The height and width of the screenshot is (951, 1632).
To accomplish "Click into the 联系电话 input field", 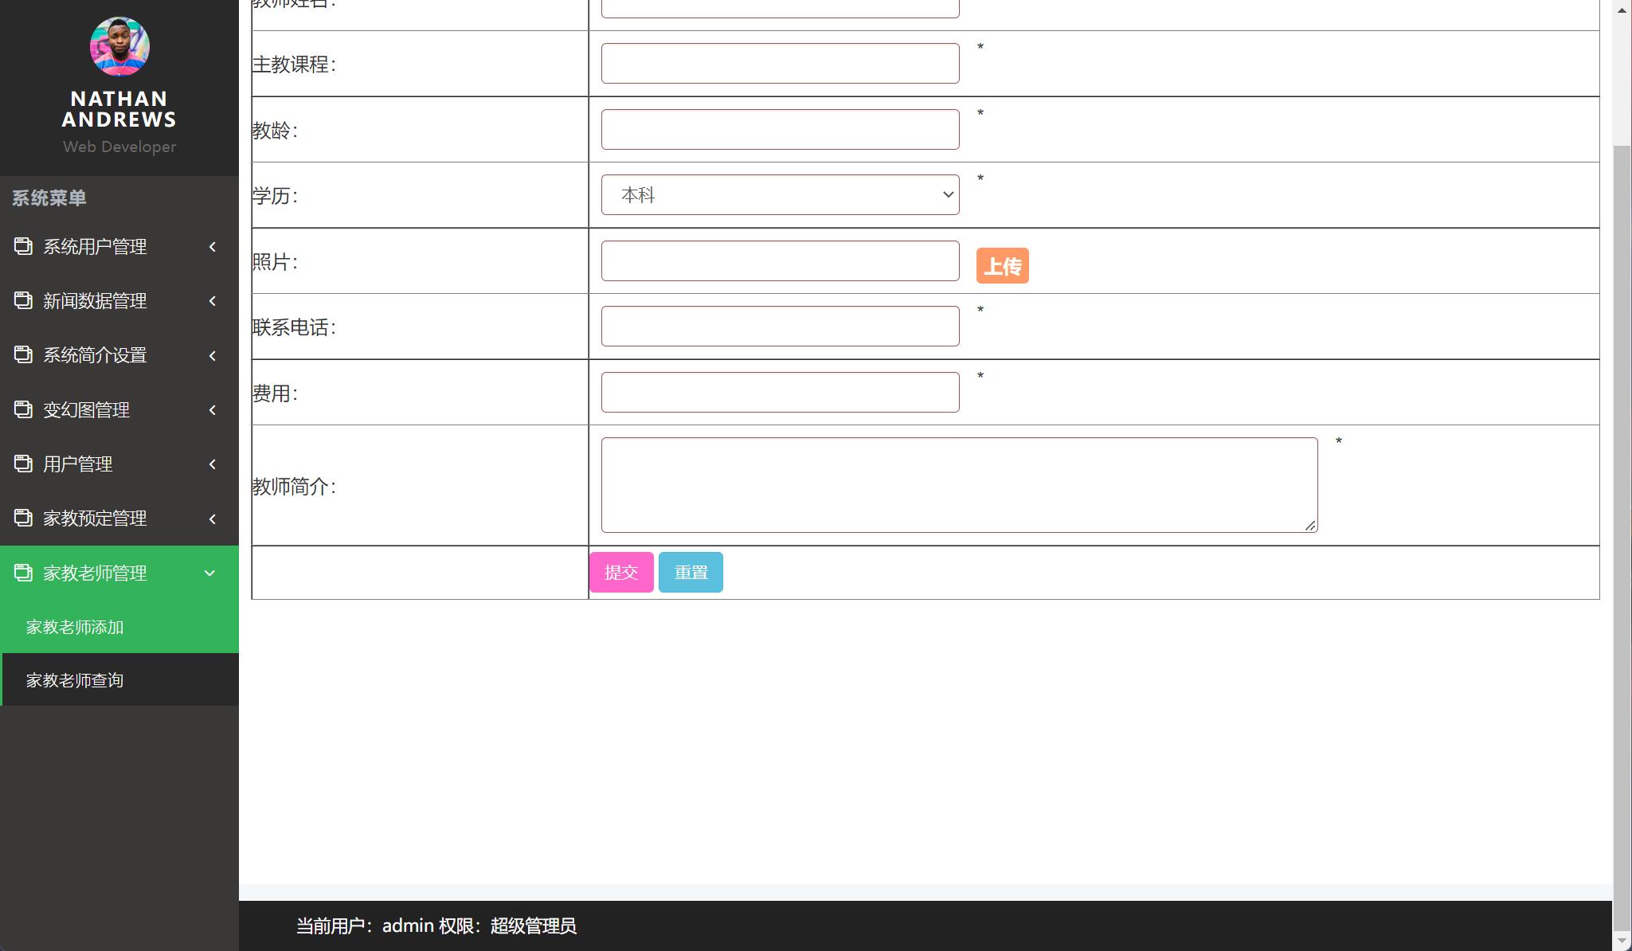I will (779, 326).
